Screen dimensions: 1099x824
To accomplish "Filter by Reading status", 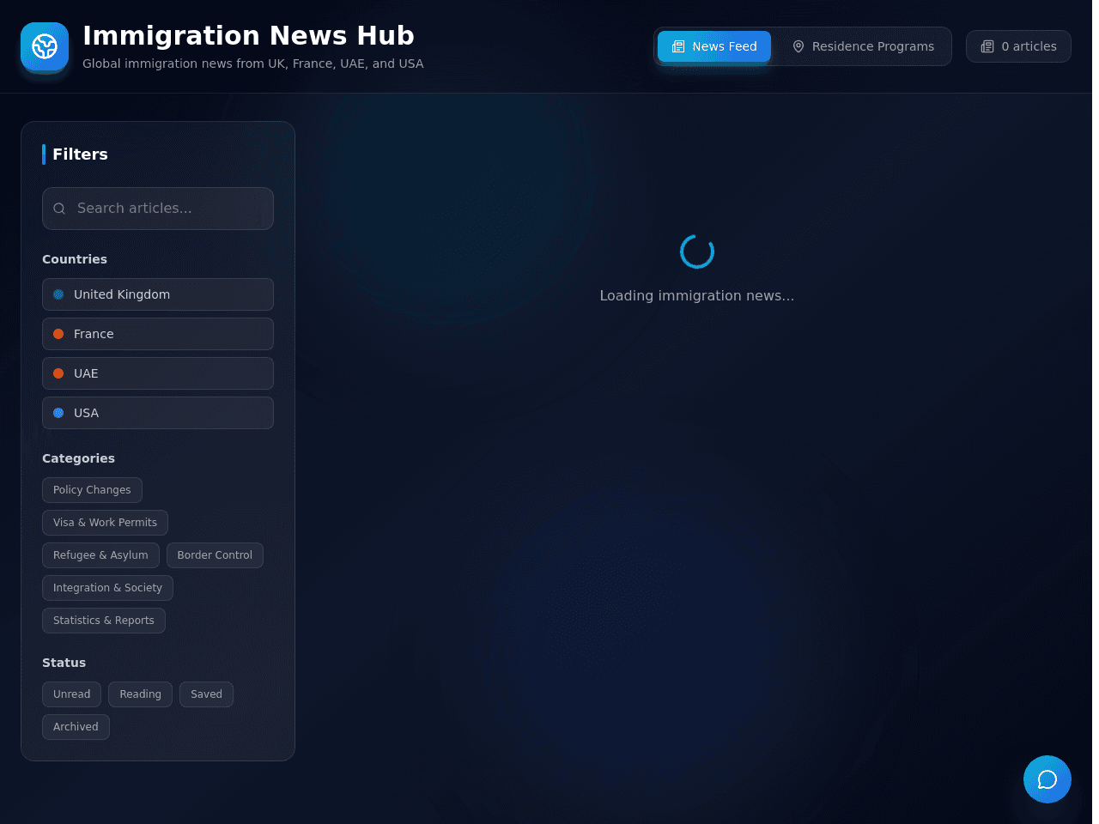I will pyautogui.click(x=140, y=694).
